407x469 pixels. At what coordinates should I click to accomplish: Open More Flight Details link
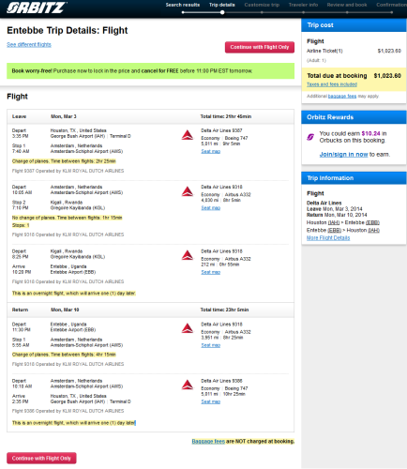click(328, 238)
